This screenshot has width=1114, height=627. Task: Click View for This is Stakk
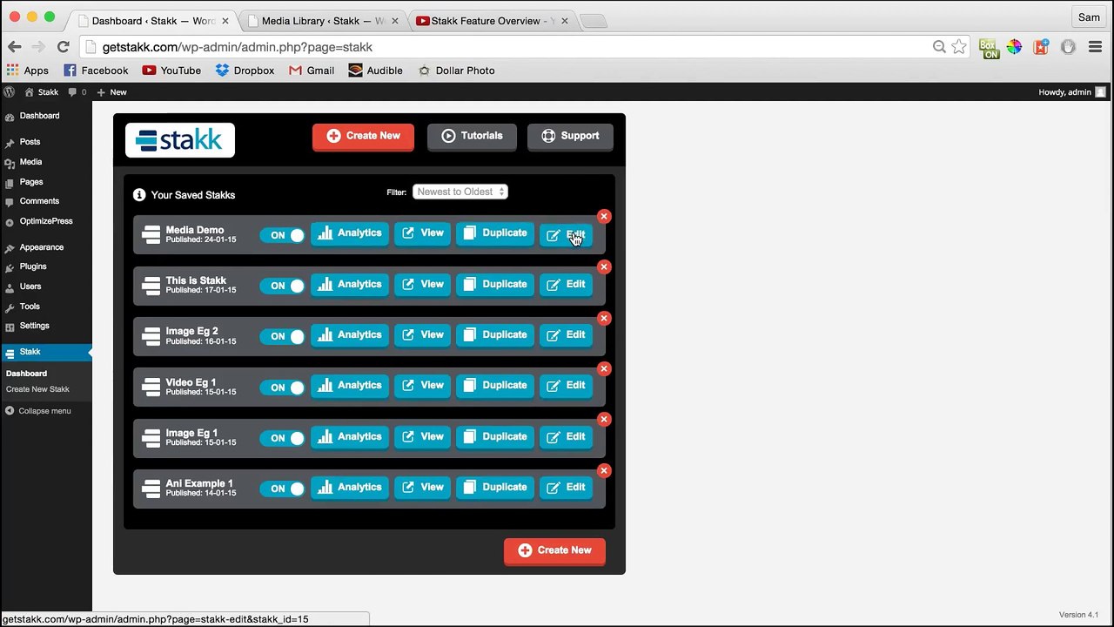tap(422, 285)
